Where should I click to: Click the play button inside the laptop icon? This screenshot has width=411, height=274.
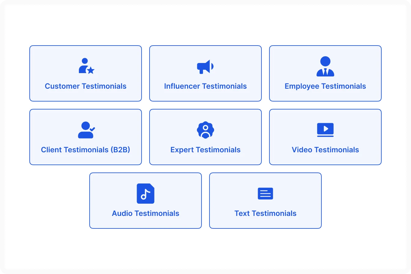click(326, 129)
